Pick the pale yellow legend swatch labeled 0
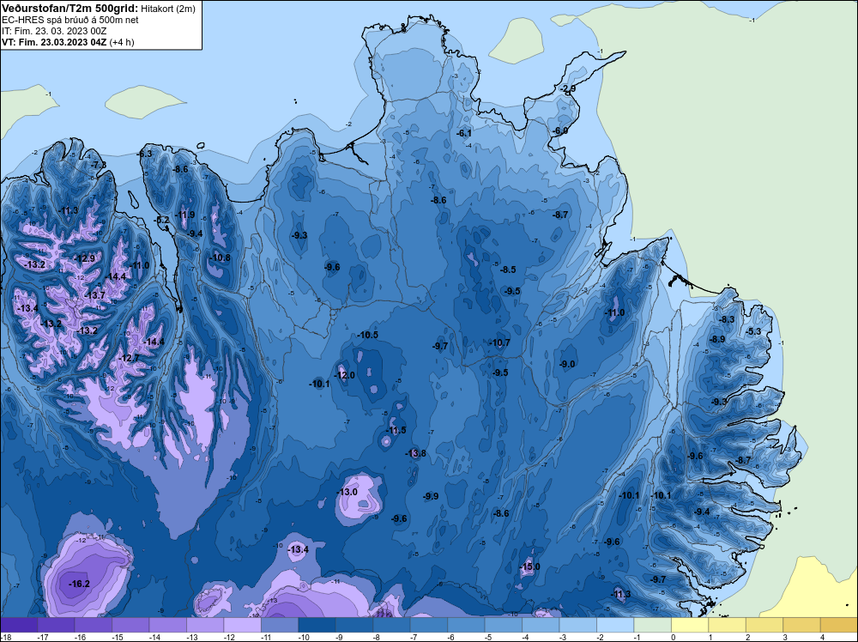 point(690,625)
